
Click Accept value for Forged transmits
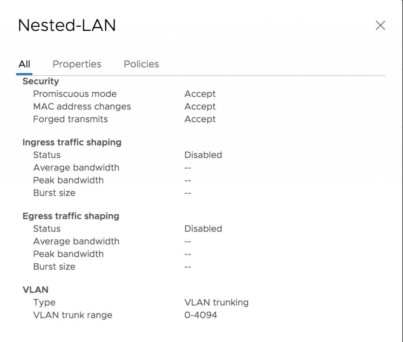pos(200,119)
